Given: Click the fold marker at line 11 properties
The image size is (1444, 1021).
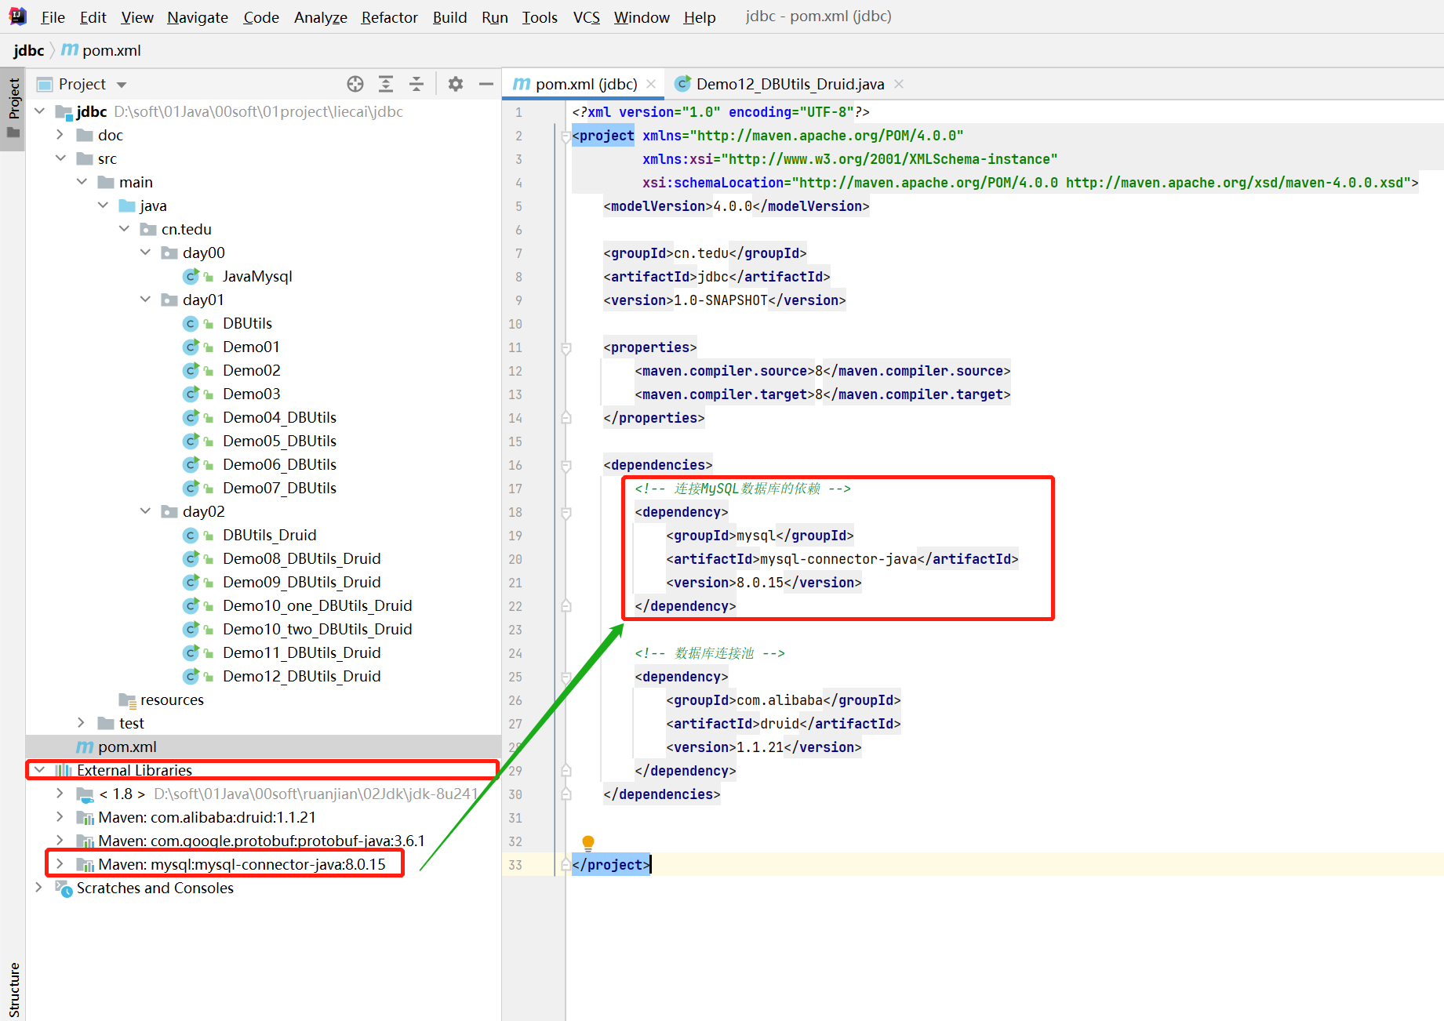Looking at the screenshot, I should point(566,347).
